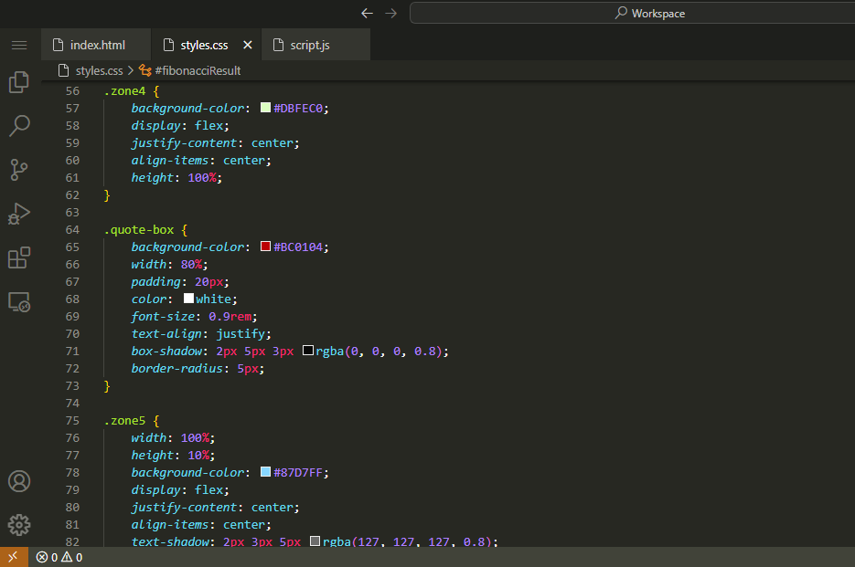Open Run and Debug view
Viewport: 855px width, 567px height.
tap(19, 214)
